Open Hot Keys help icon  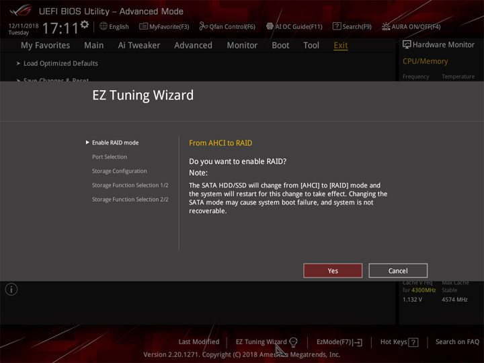pos(413,342)
